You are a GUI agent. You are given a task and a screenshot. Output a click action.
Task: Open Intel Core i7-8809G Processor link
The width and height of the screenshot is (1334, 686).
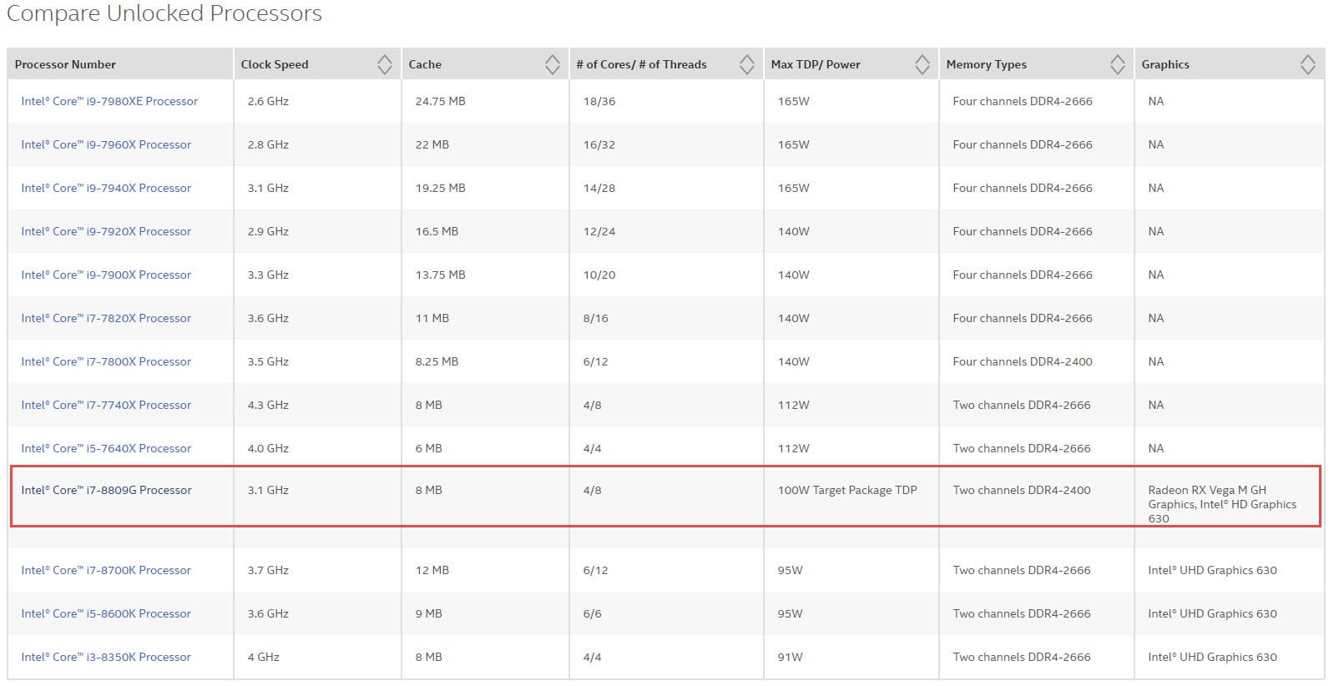[x=106, y=490]
